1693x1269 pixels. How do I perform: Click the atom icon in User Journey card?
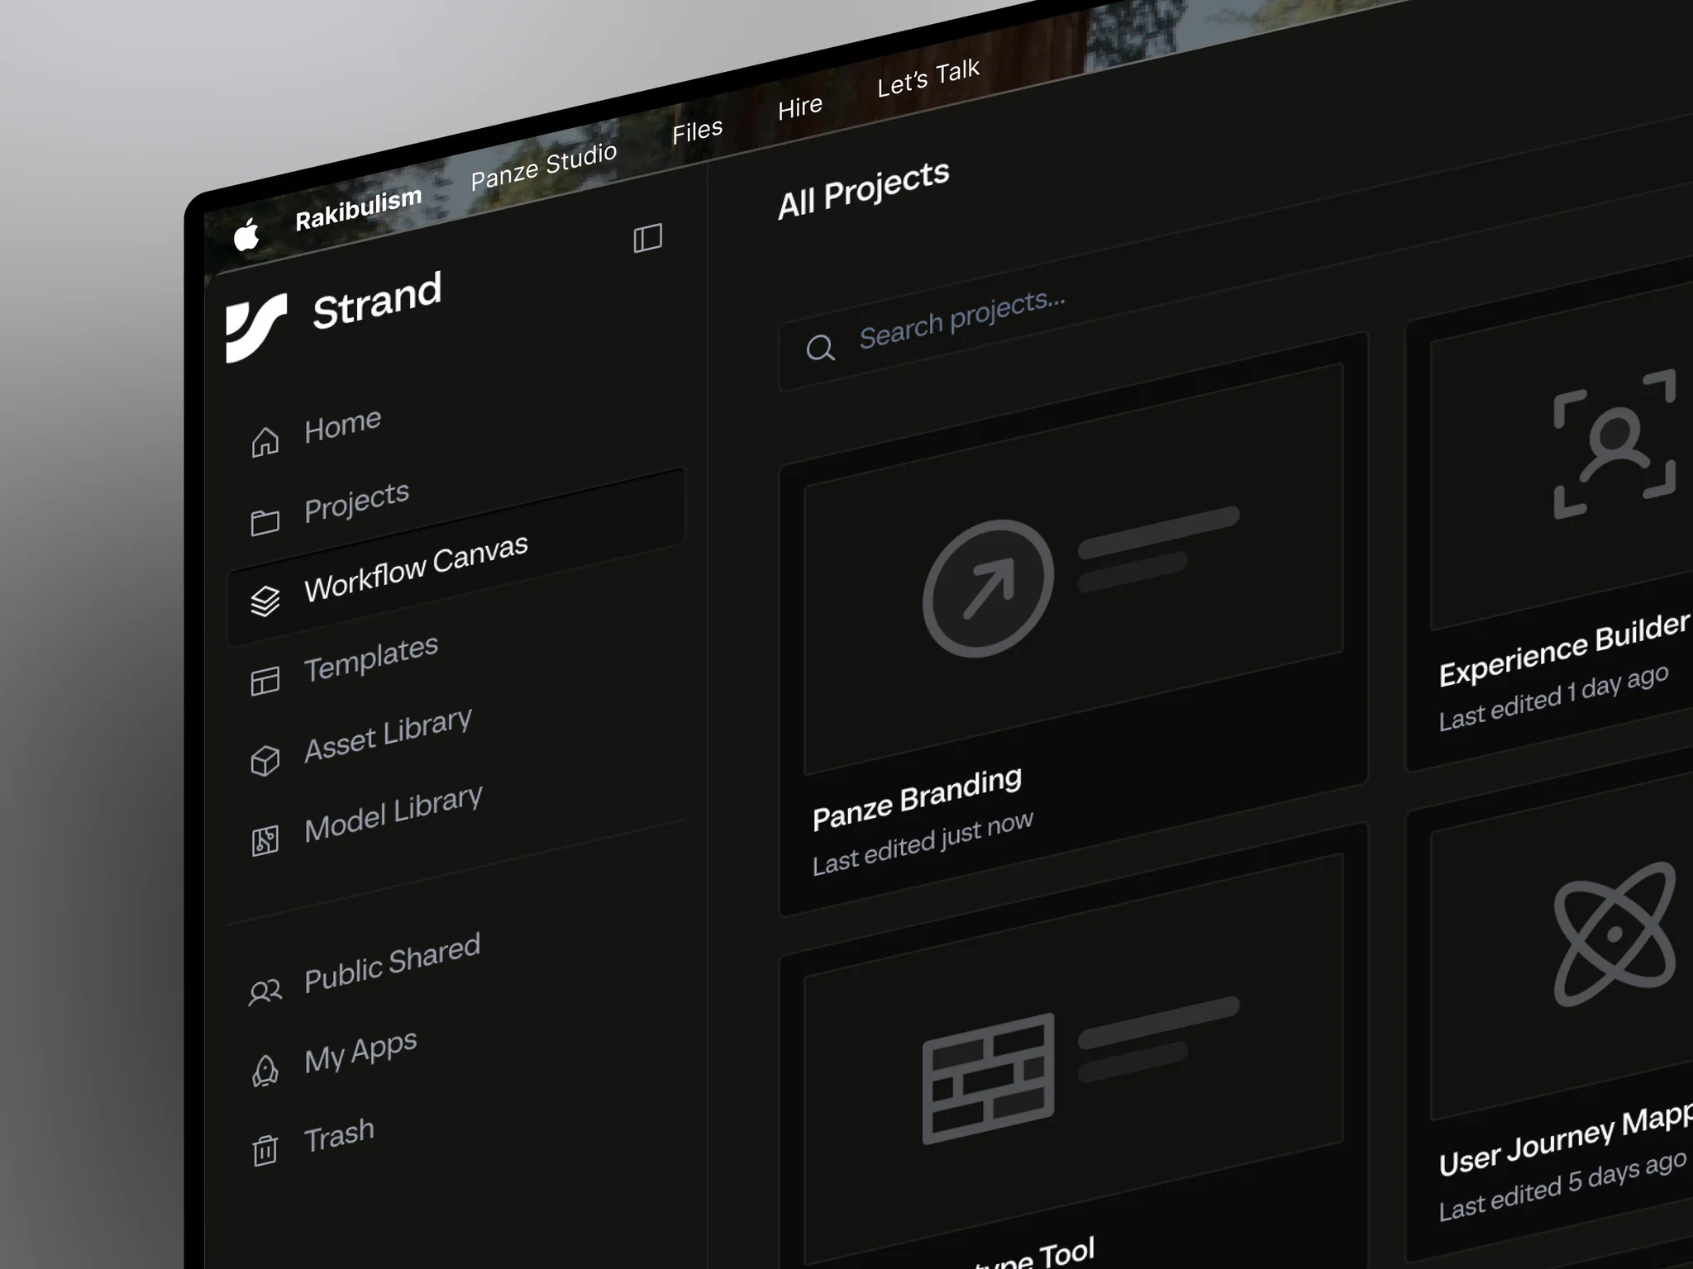tap(1614, 934)
